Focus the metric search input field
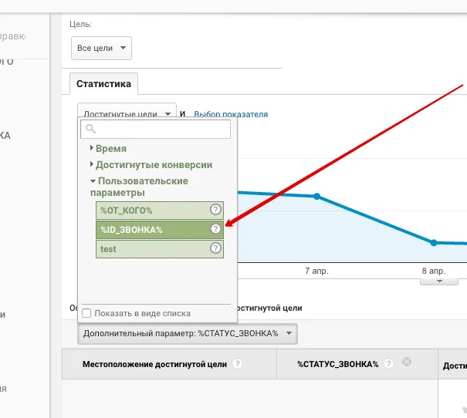The image size is (467, 418). coord(155,129)
